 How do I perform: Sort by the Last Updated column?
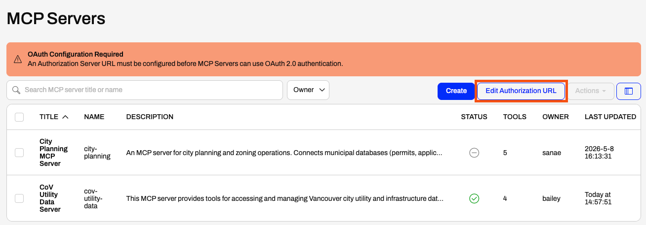610,117
